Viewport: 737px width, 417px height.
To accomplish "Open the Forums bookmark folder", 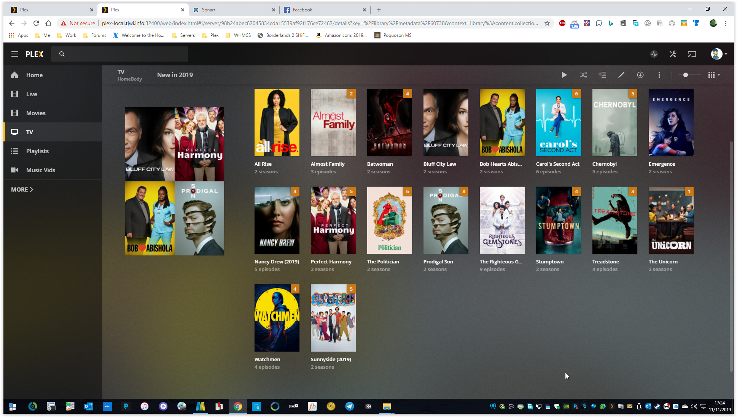I will point(94,35).
